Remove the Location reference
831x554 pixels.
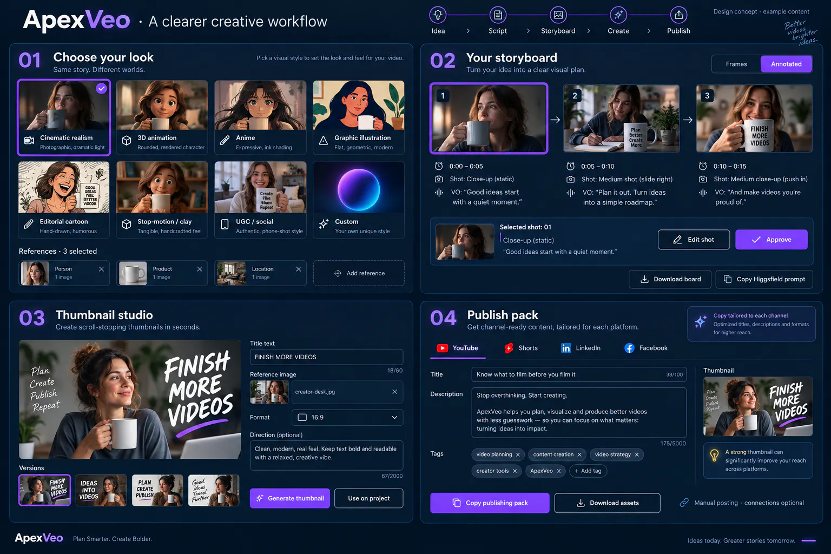click(x=298, y=269)
